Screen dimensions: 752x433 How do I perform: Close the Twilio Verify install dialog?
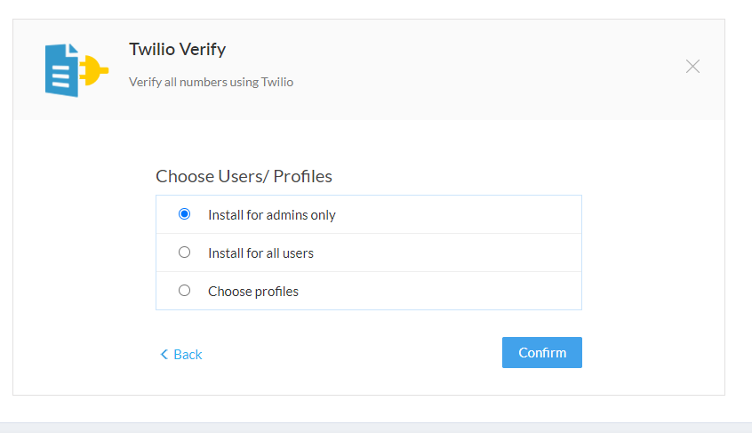(692, 66)
